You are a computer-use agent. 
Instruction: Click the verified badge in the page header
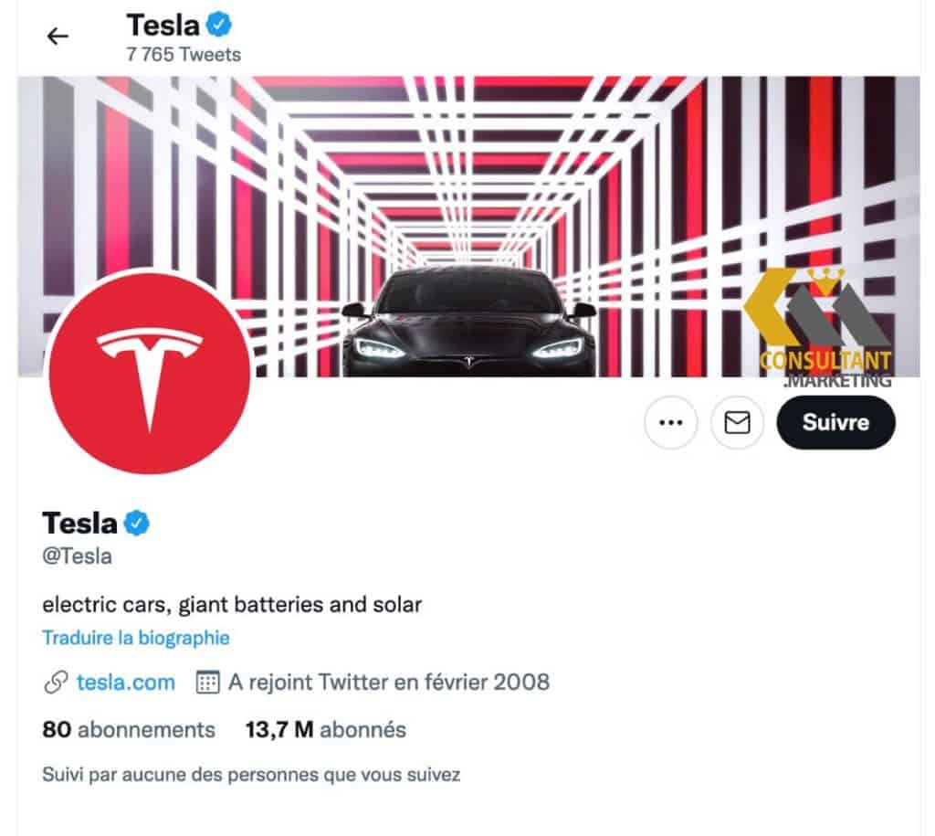click(x=218, y=25)
